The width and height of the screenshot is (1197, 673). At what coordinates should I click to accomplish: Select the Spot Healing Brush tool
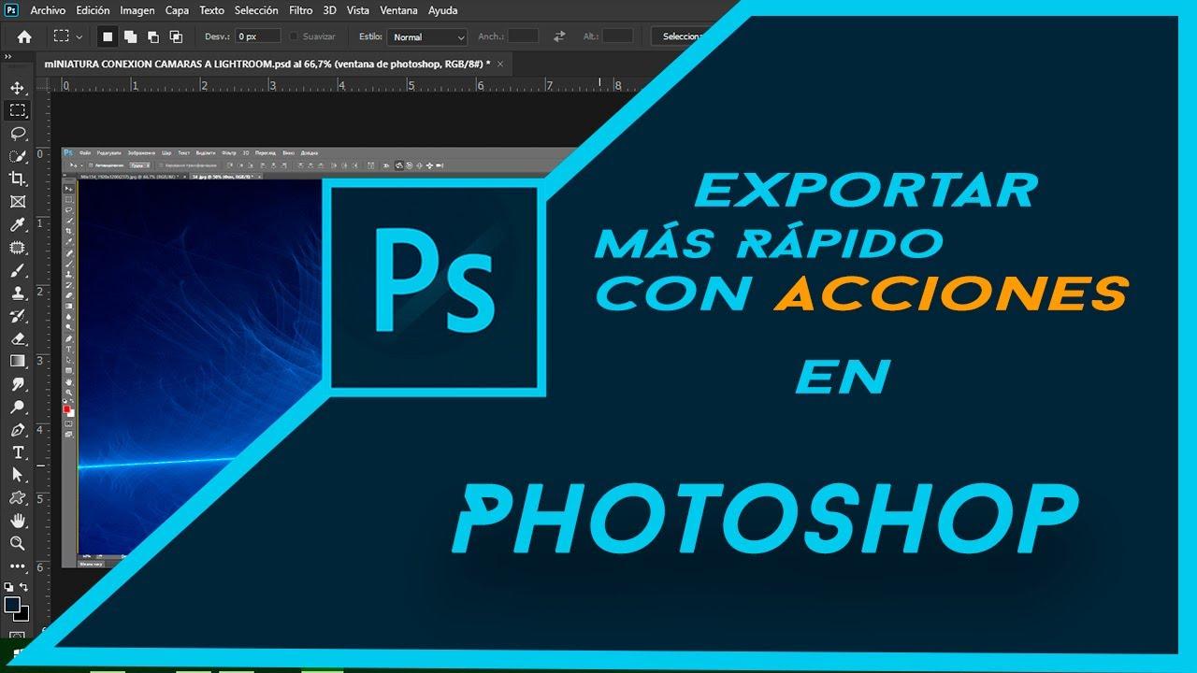pos(17,248)
